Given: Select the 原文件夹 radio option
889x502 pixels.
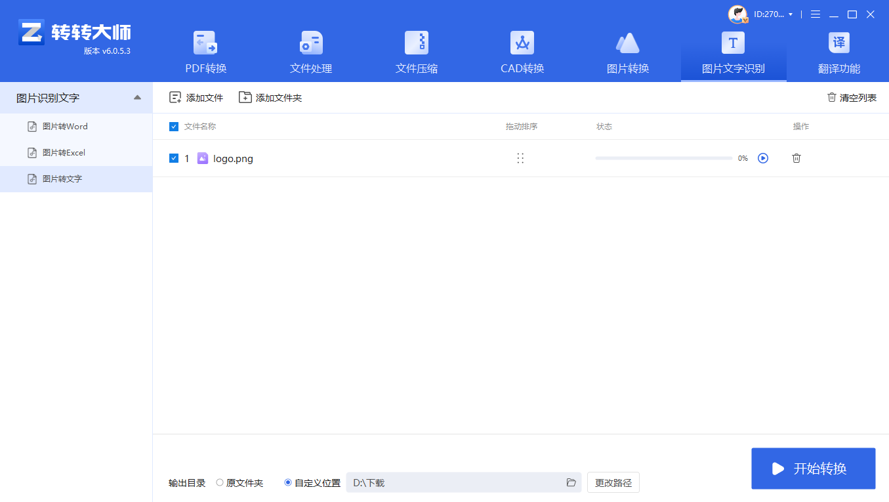Looking at the screenshot, I should (x=220, y=482).
